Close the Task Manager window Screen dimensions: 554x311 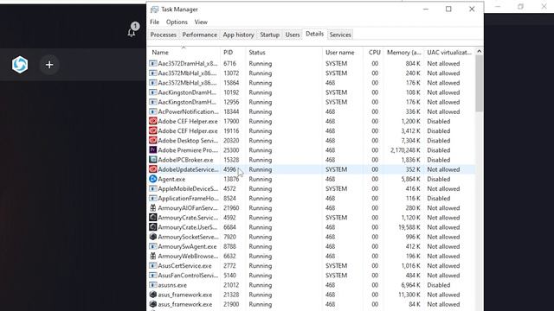(x=472, y=10)
